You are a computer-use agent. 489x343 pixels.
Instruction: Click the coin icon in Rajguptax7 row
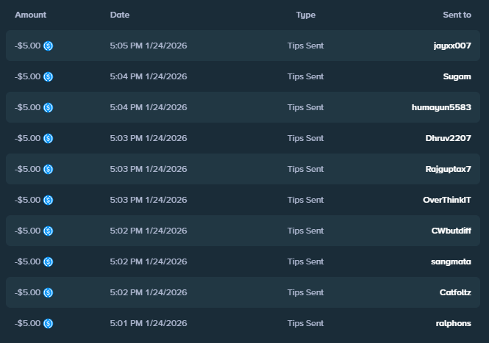click(48, 169)
